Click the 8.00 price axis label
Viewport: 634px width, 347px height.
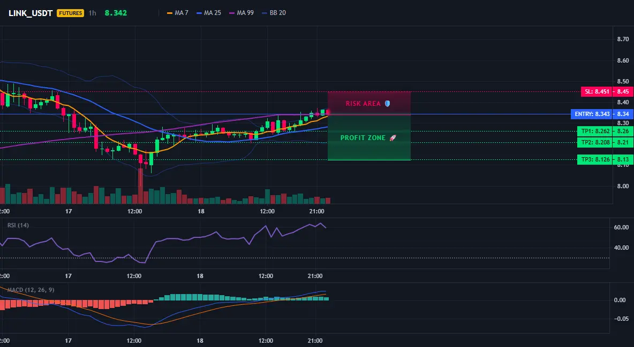point(623,186)
